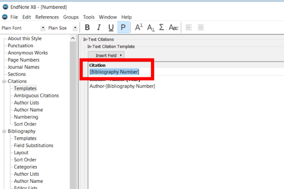The height and width of the screenshot is (189, 284).
Task: Open the File menu
Action: coord(14,17)
